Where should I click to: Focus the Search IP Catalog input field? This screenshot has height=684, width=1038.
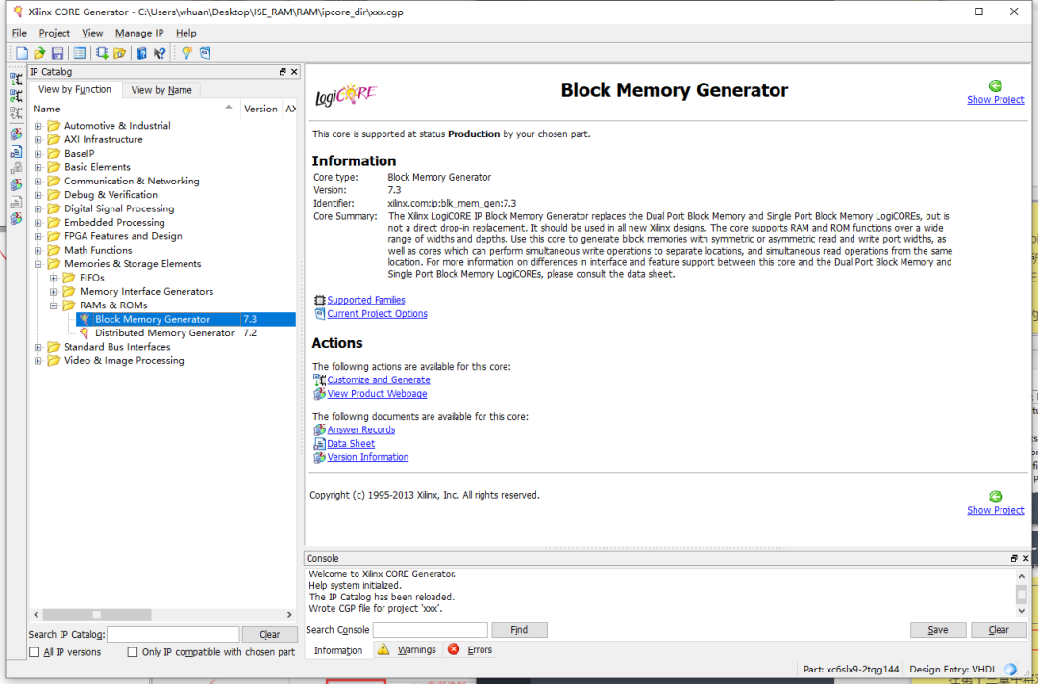[173, 634]
